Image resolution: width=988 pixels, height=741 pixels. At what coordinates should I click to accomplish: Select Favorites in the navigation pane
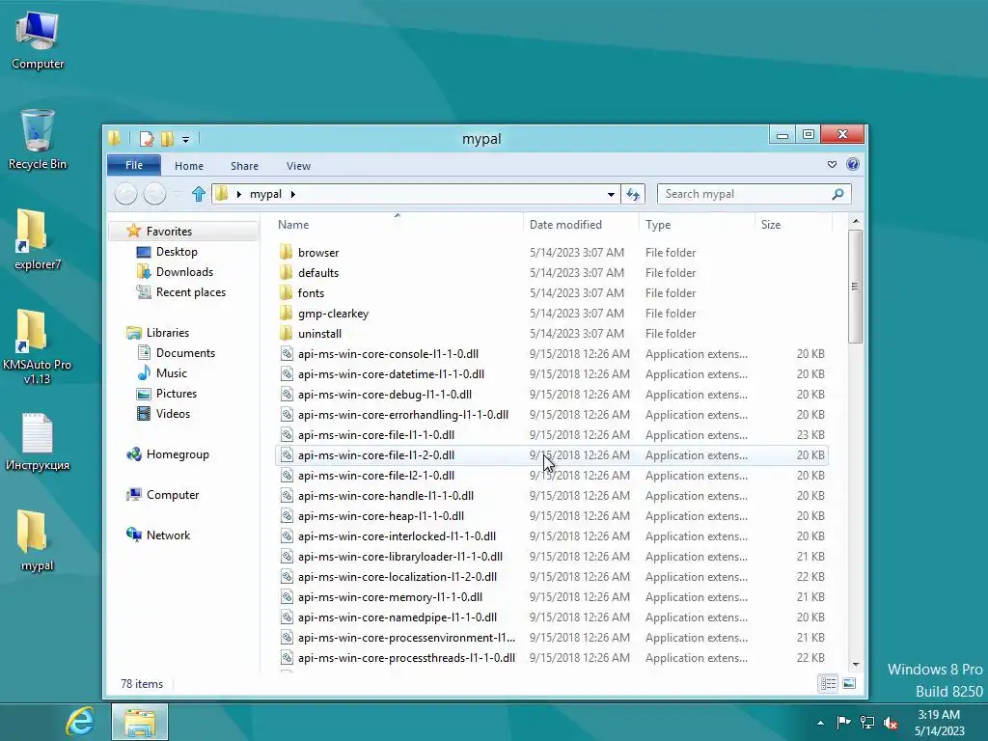coord(169,232)
